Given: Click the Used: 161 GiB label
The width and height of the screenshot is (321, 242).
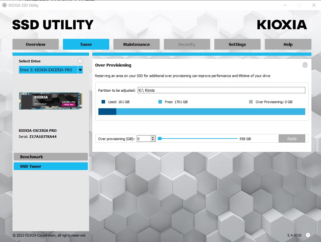Looking at the screenshot, I should click(x=119, y=102).
